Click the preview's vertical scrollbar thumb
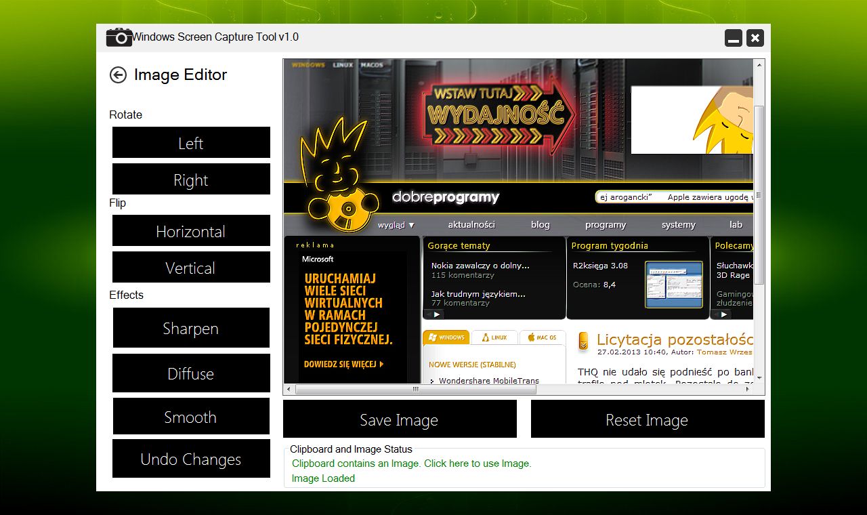867x515 pixels. click(x=759, y=194)
